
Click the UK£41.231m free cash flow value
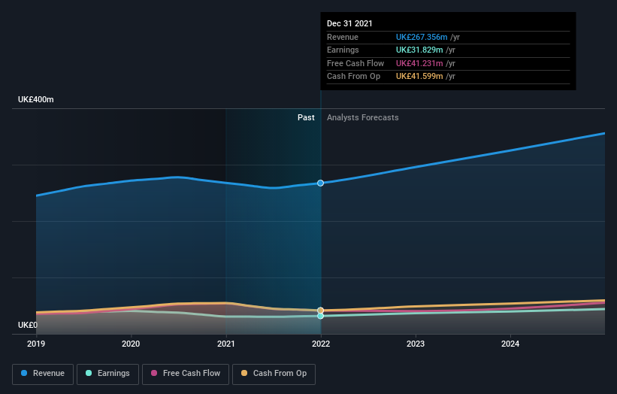tap(419, 63)
